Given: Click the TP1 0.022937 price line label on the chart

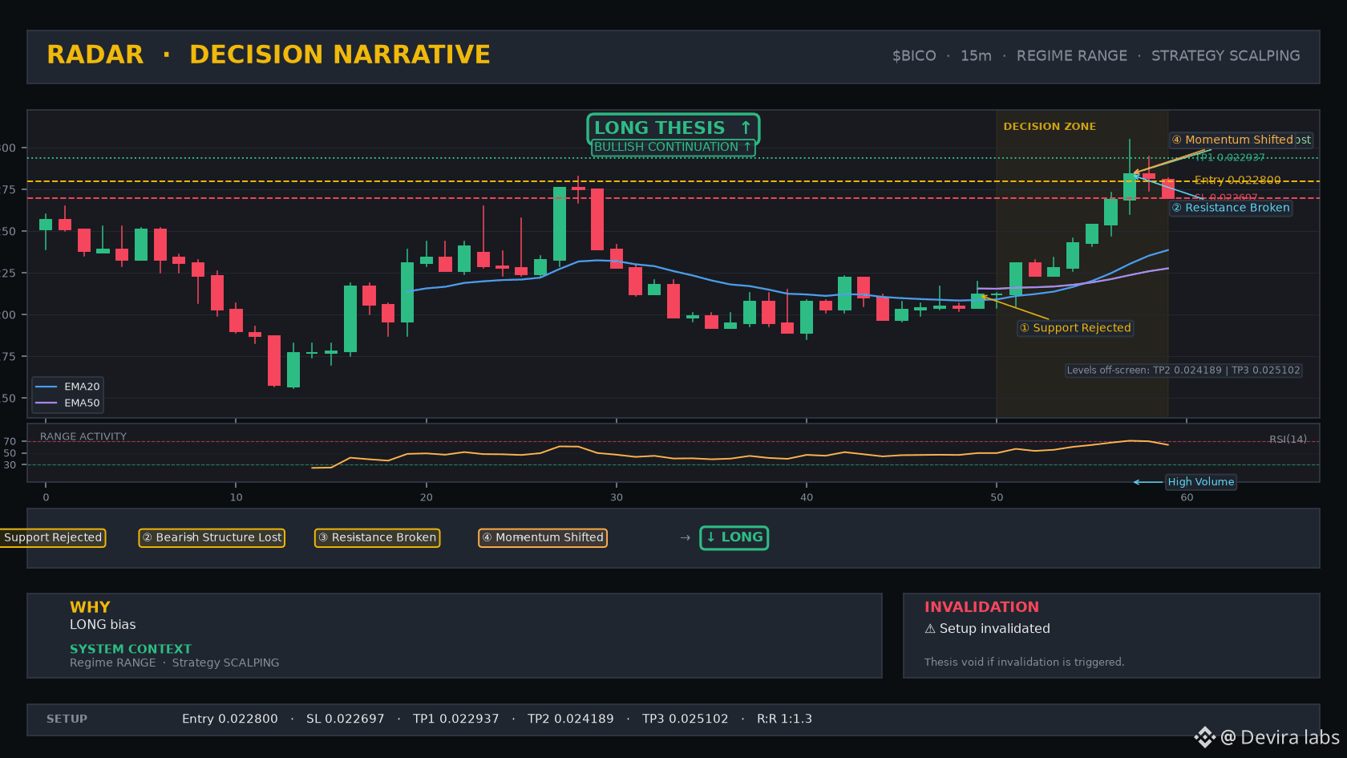Looking at the screenshot, I should pyautogui.click(x=1230, y=158).
